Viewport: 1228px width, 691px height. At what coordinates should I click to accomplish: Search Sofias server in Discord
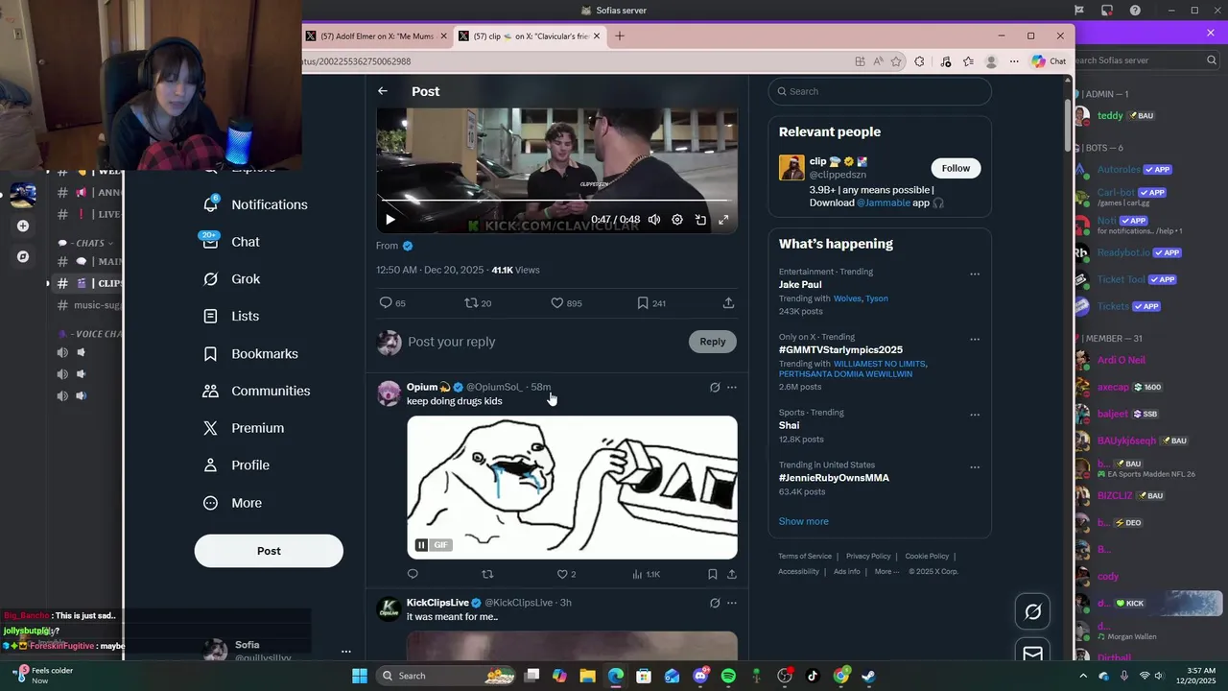coord(1145,60)
